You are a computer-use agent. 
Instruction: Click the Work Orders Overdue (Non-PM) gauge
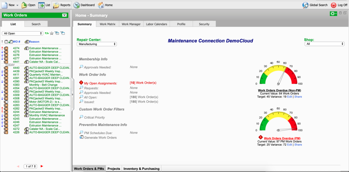point(278,73)
